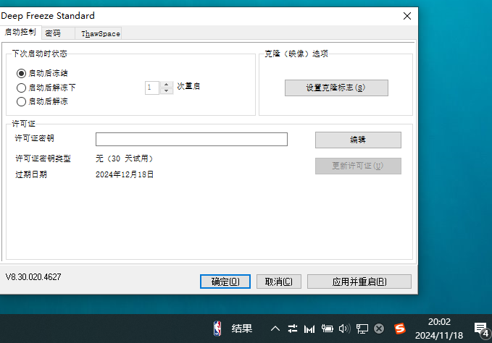The image size is (492, 343).
Task: Select the 启动后解冻 radio option
Action: point(21,101)
